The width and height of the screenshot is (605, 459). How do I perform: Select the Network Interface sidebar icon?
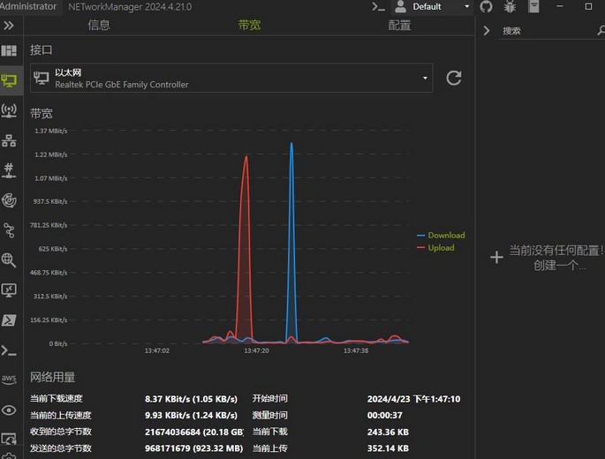(9, 80)
